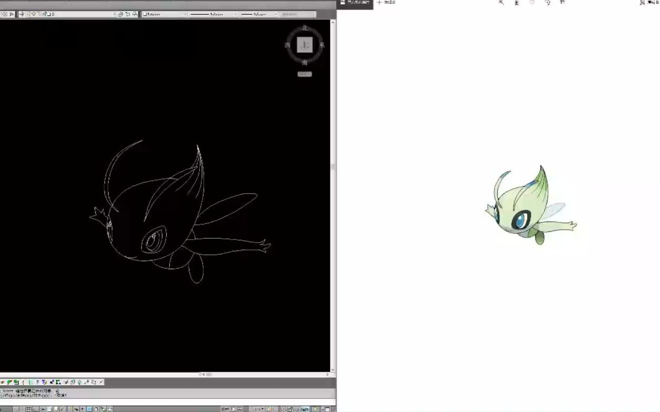Open the layer selection dropdown
The width and height of the screenshot is (660, 412).
click(71, 14)
